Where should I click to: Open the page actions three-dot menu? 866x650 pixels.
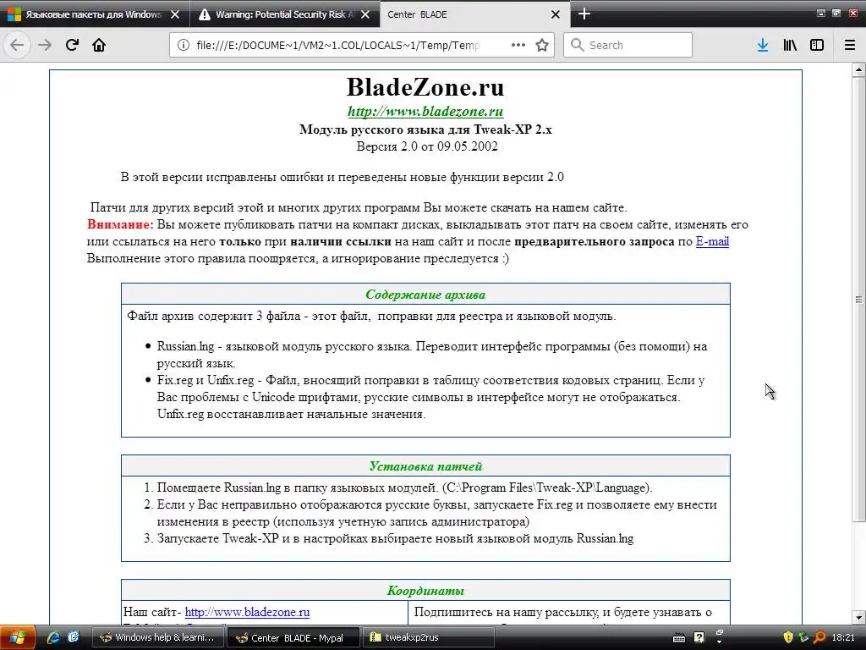(x=518, y=45)
